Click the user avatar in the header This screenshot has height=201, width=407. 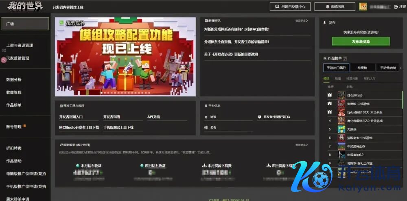click(363, 7)
